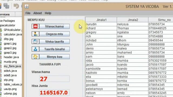
Task: Click the Wanachama count field showing 27
Action: tap(54, 79)
